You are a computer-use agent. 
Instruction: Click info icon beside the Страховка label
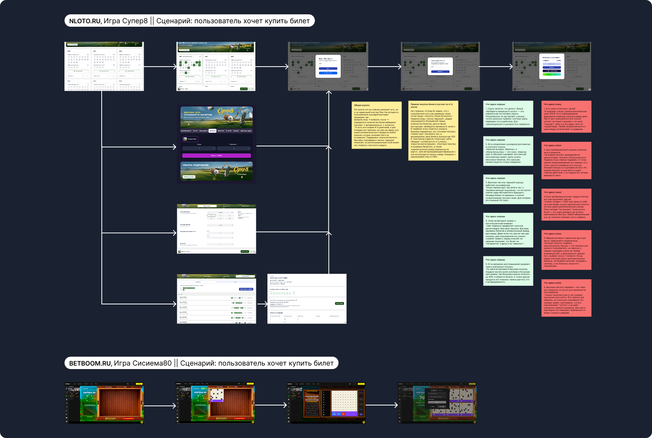tap(238, 144)
